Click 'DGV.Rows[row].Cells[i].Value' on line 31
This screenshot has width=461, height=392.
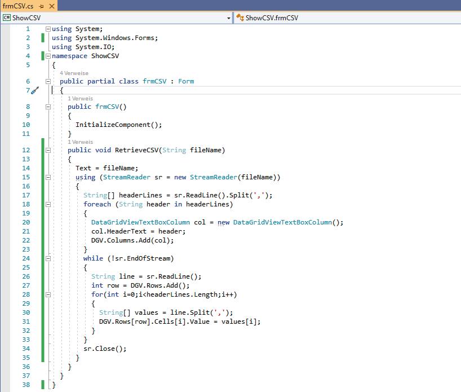(x=154, y=321)
